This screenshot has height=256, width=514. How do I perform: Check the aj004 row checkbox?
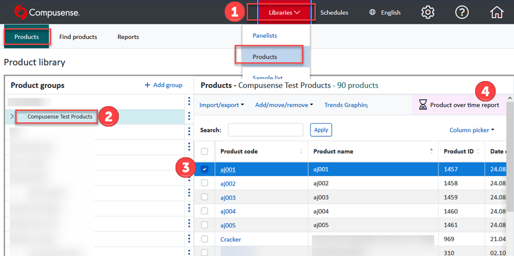205,211
